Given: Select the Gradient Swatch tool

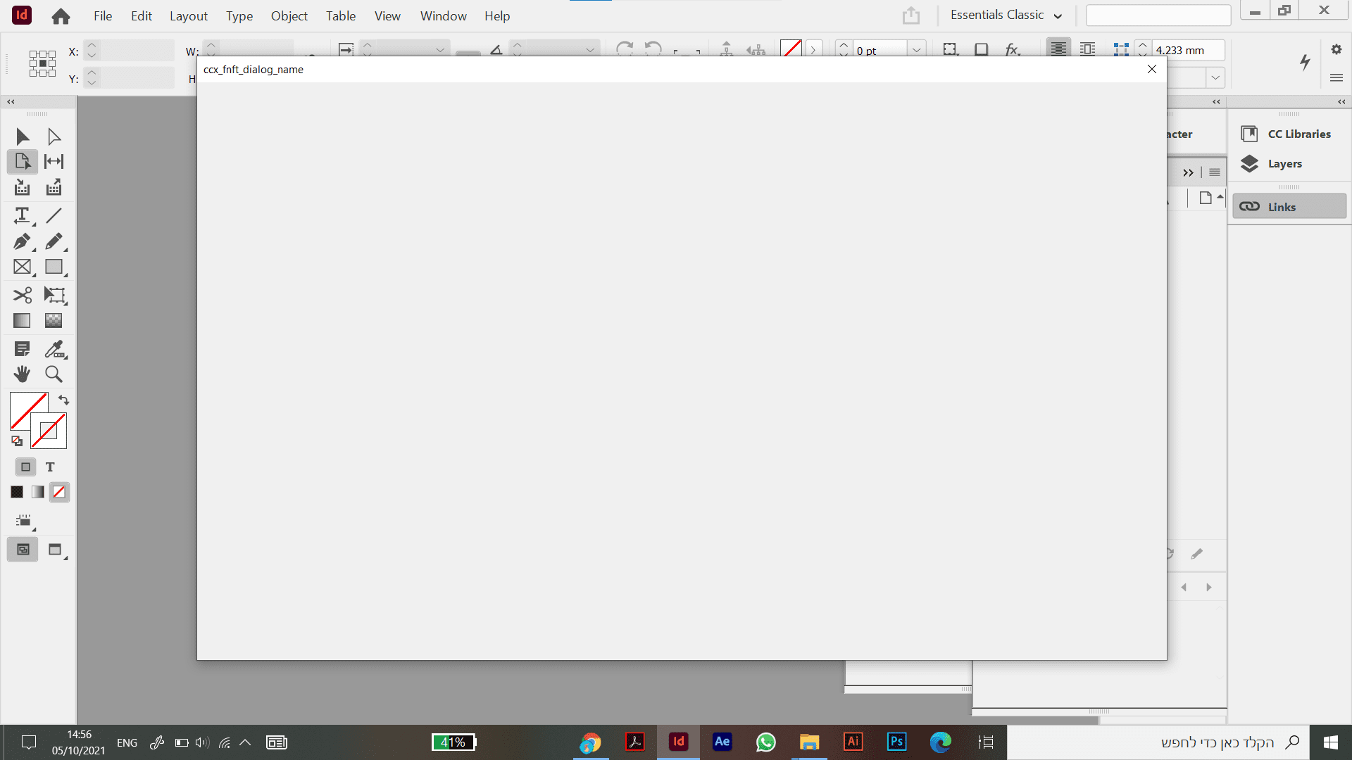Looking at the screenshot, I should tap(22, 321).
